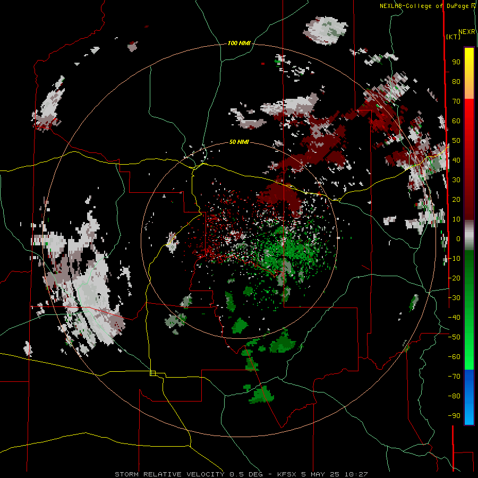Click the "[KT]" units label
This screenshot has height=478, width=478.
454,37
